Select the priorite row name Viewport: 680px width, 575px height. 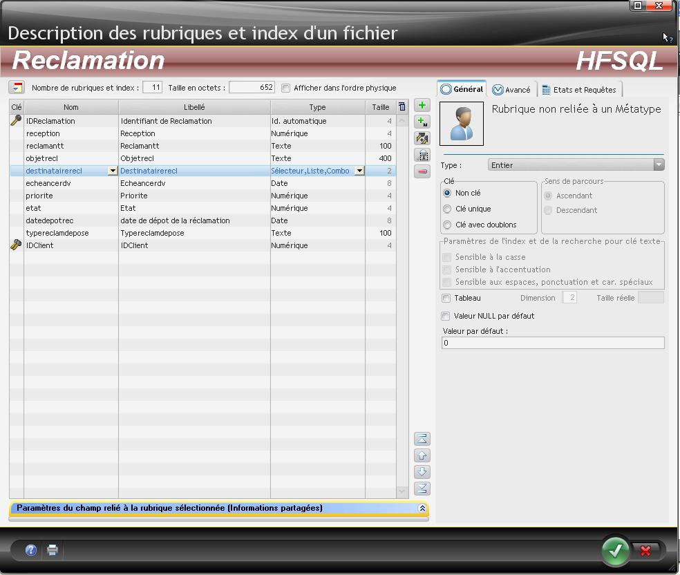71,196
